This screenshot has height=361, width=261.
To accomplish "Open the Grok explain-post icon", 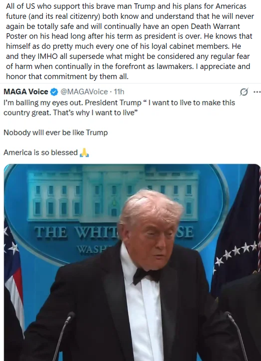I will (244, 92).
